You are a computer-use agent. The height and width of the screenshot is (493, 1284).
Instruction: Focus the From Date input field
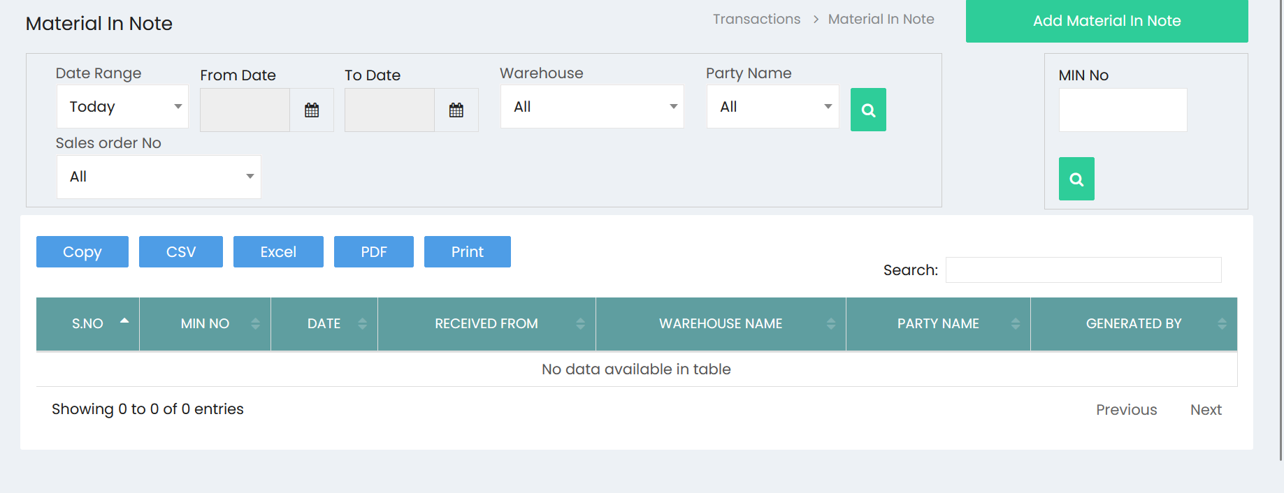(245, 110)
